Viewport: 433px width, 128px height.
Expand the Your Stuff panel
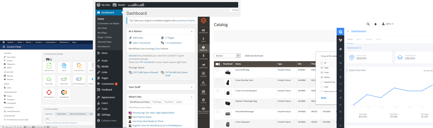[x=192, y=87]
